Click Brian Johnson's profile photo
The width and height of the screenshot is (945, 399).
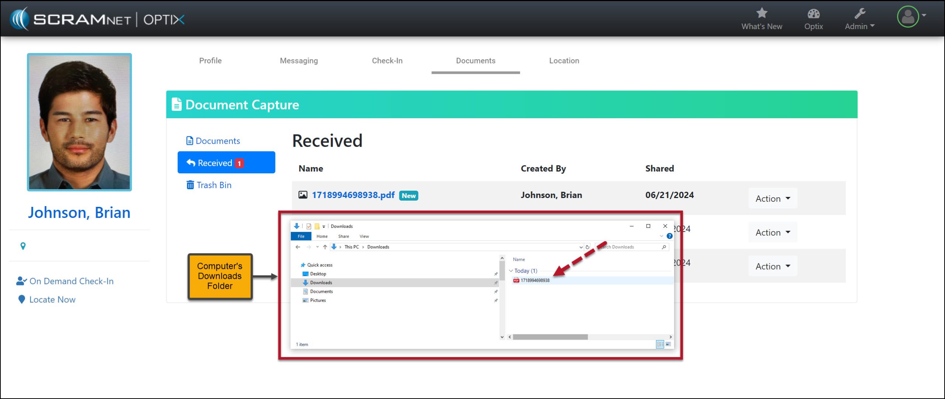tap(79, 122)
